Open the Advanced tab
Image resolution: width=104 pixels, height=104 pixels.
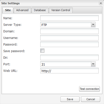point(22,10)
